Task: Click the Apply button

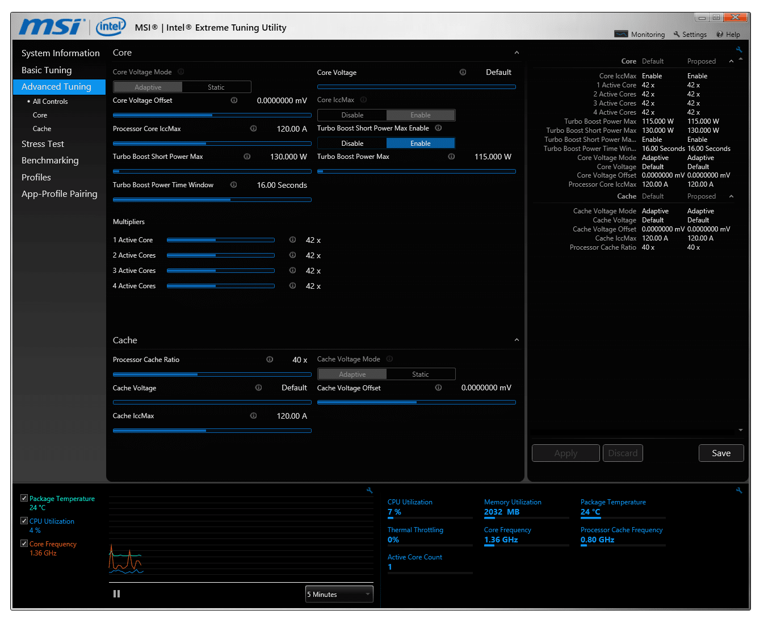Action: [566, 453]
